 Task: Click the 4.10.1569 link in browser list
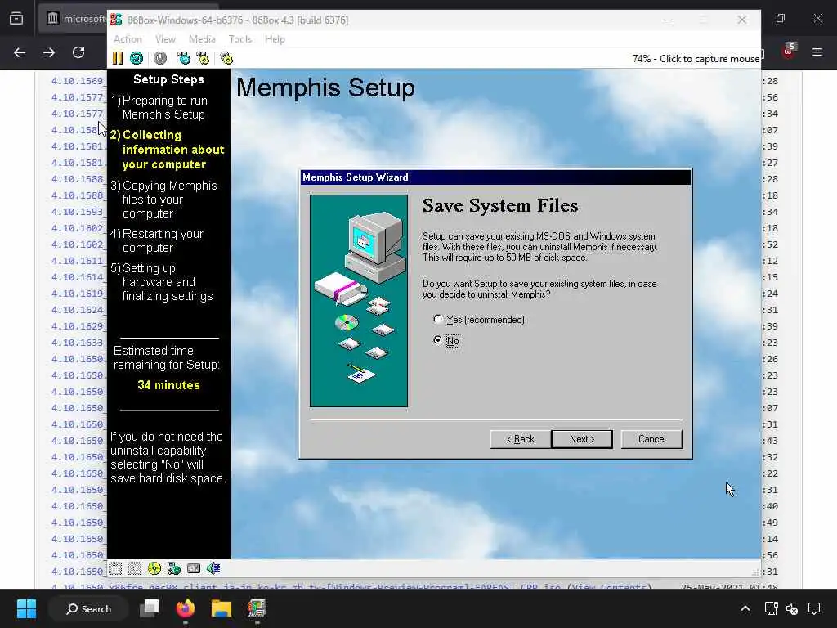point(78,81)
